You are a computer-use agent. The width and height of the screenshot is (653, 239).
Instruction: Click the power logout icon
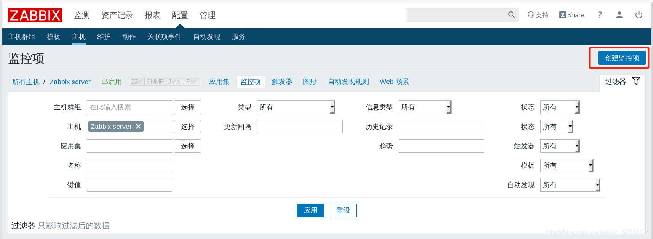pyautogui.click(x=639, y=15)
